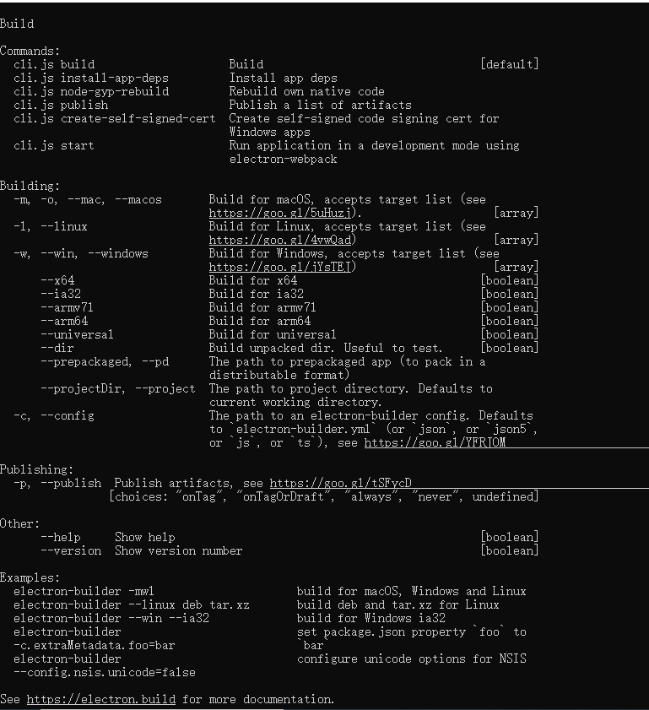649x710 pixels.
Task: Click the 'cli.js install-app-deps' command line
Action: [x=91, y=78]
